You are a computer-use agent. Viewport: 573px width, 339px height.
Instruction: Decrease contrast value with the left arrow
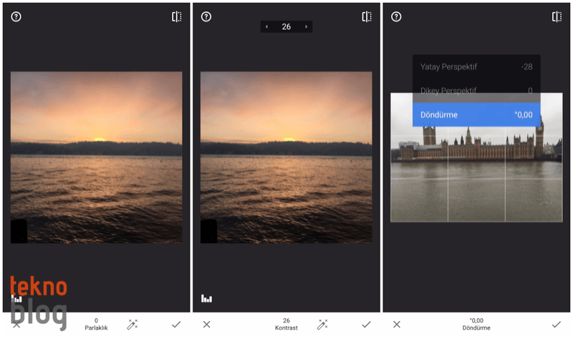point(267,26)
